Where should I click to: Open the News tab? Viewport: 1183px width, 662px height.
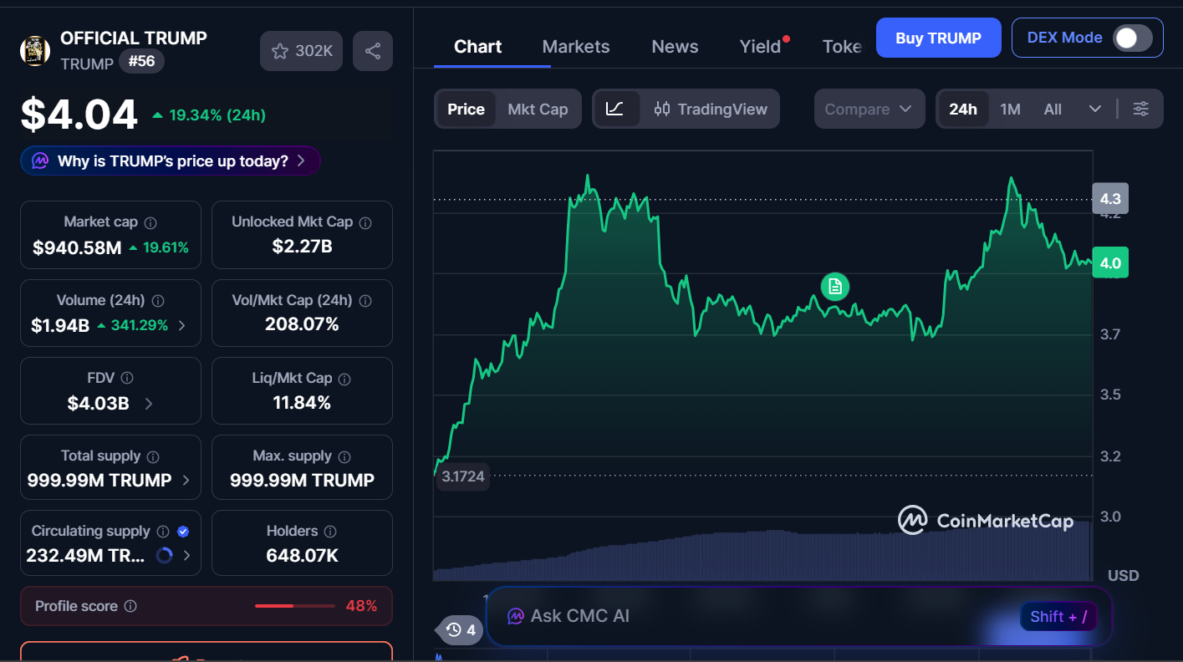[674, 46]
